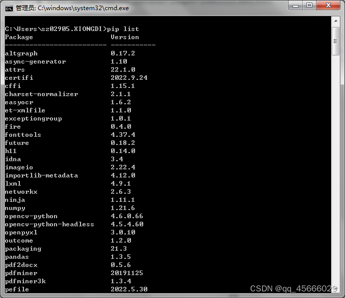Click the 'imageio' package name
345x298 pixels.
[x=19, y=167]
